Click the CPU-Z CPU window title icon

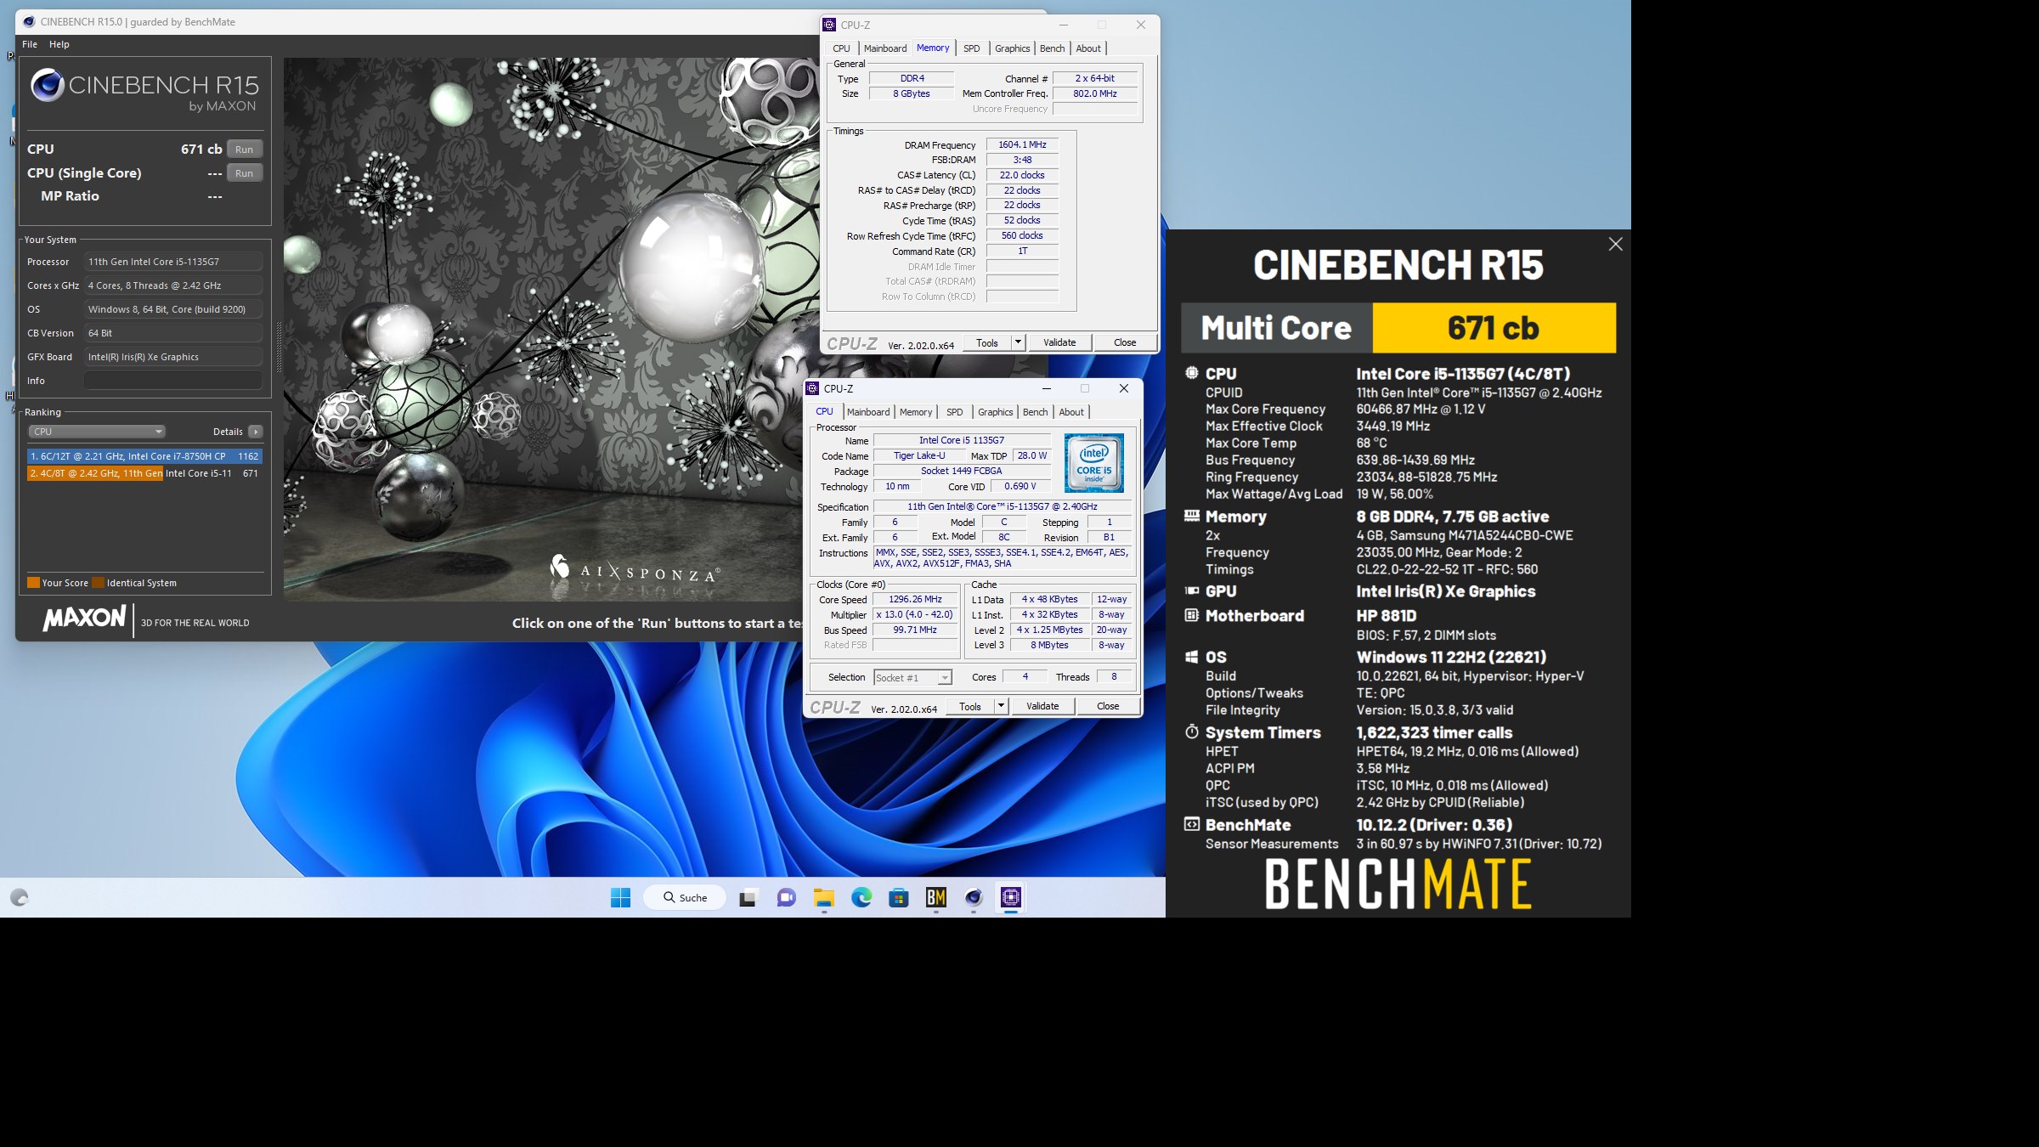pyautogui.click(x=813, y=388)
